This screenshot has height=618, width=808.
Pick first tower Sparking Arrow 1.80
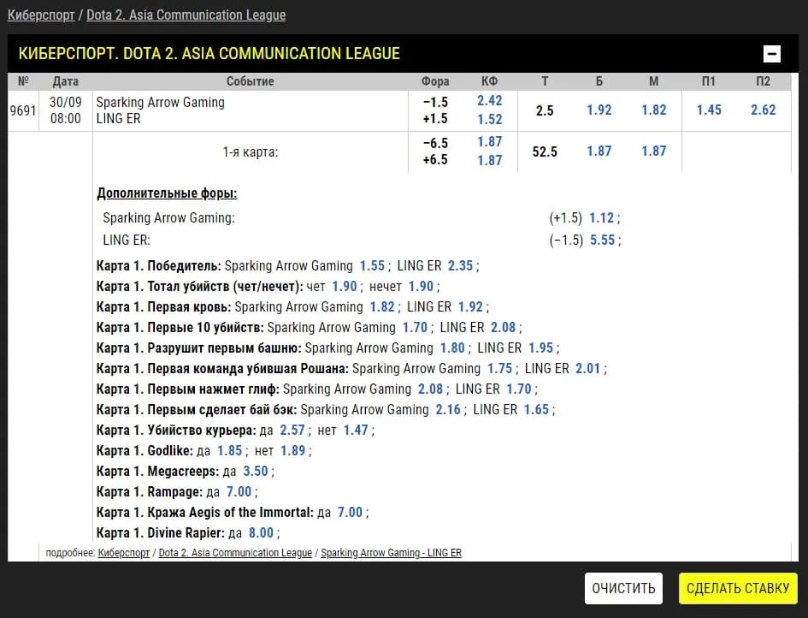coord(452,348)
